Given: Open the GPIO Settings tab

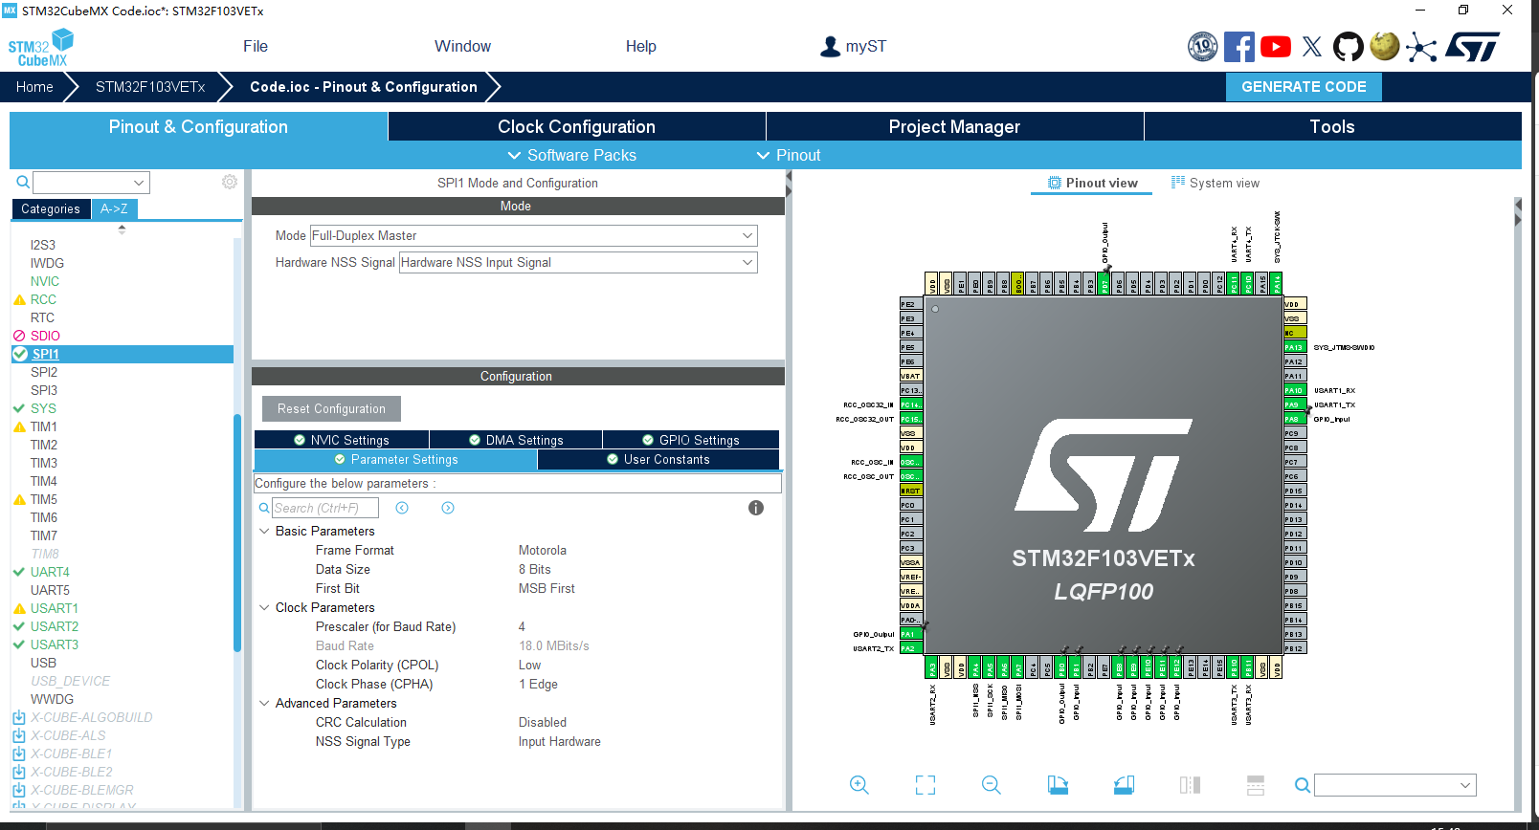Looking at the screenshot, I should point(690,440).
